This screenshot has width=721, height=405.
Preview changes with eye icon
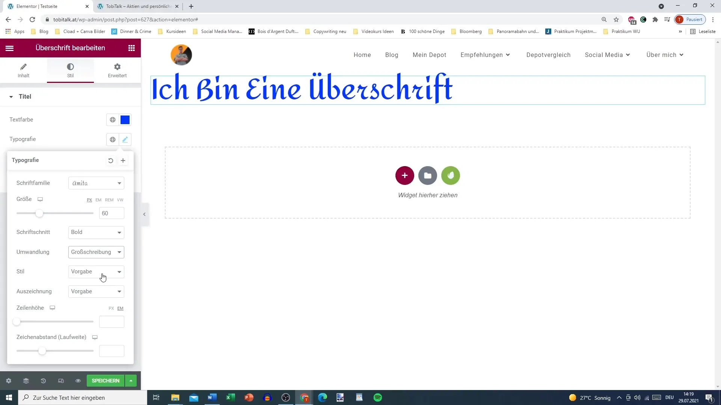click(x=78, y=381)
